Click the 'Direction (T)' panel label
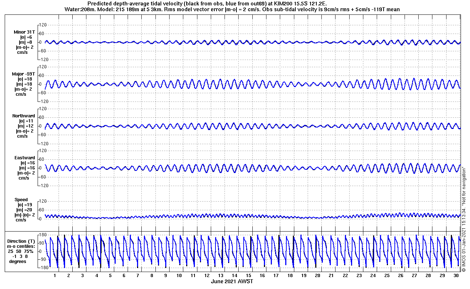Screen dimensions: 470x289 (x=22, y=241)
